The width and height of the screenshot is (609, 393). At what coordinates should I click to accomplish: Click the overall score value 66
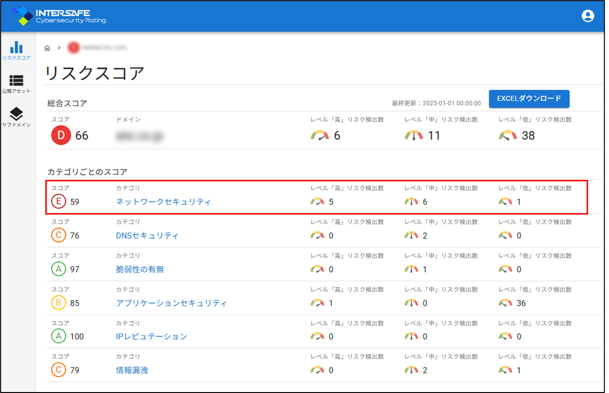[x=82, y=136]
